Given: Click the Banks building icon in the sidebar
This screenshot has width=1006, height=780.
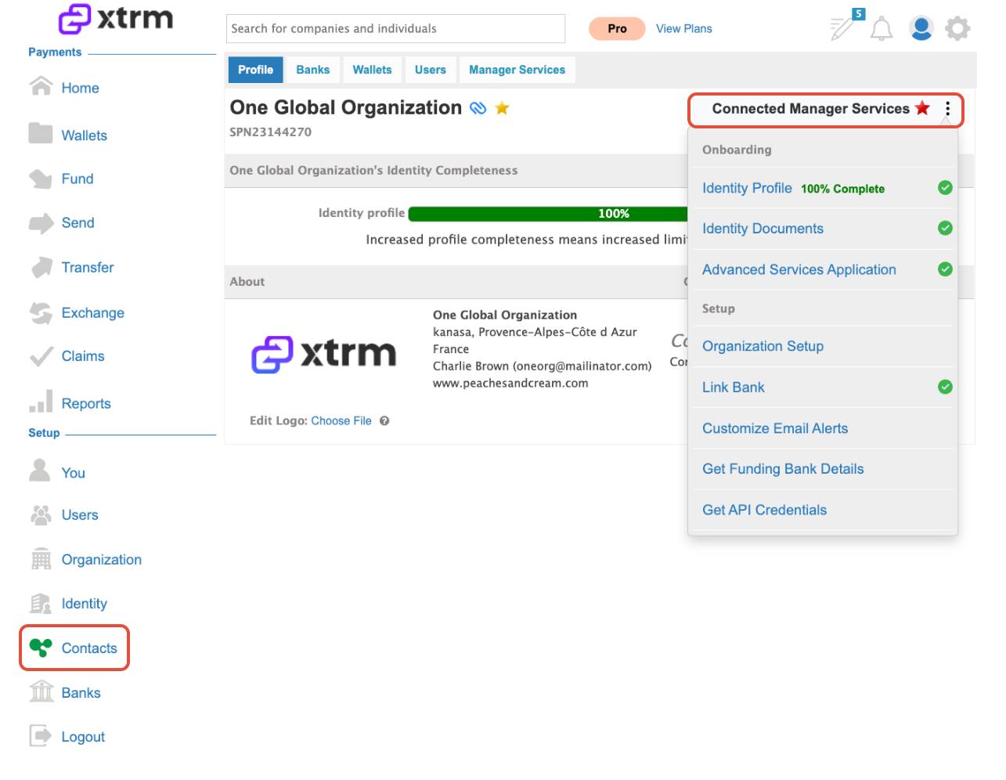Looking at the screenshot, I should coord(41,692).
